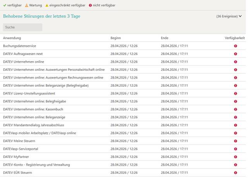Click the status icon for DATEV Auftragswesen next
The width and height of the screenshot is (248, 178).
(235, 54)
